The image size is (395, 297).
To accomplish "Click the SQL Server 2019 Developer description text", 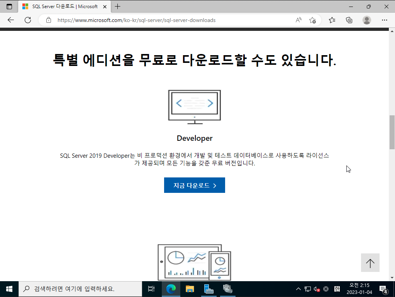I will pyautogui.click(x=195, y=159).
